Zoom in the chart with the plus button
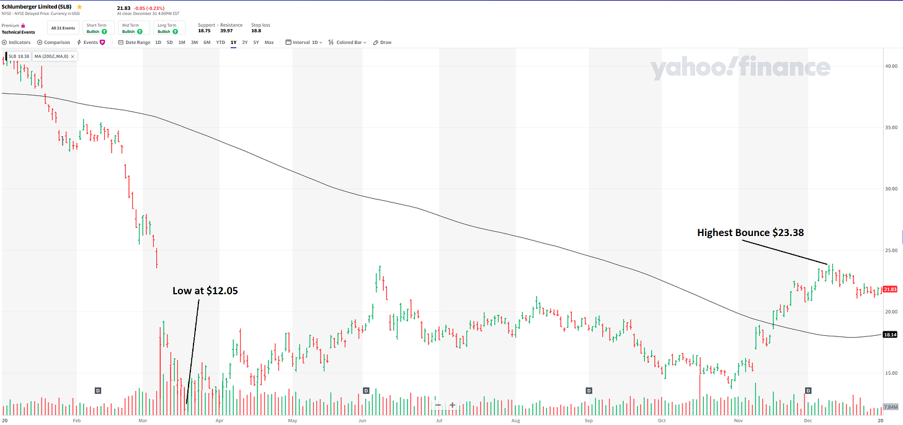This screenshot has width=903, height=425. (453, 405)
